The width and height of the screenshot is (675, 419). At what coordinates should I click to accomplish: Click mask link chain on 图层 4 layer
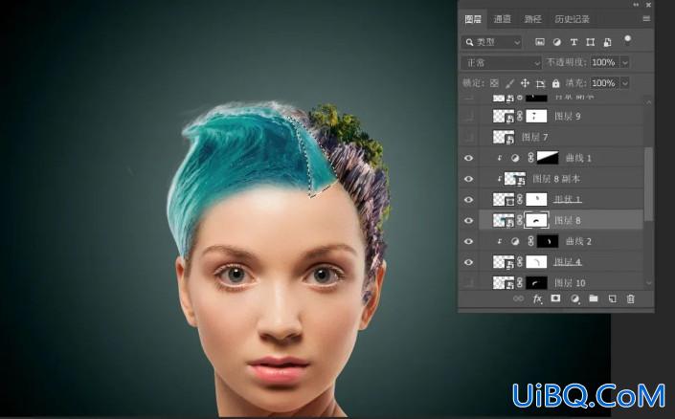point(520,262)
